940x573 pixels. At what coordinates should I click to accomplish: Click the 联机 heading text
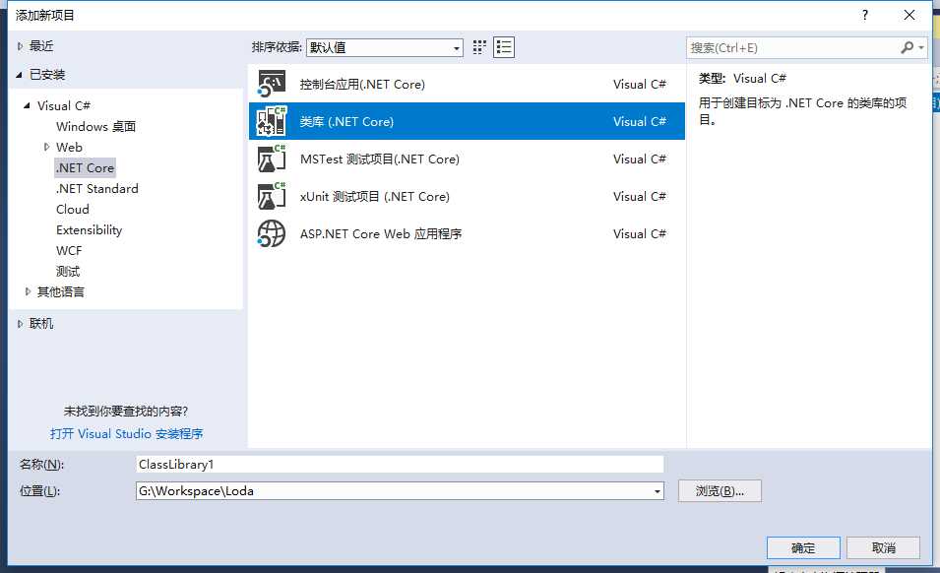(x=41, y=324)
